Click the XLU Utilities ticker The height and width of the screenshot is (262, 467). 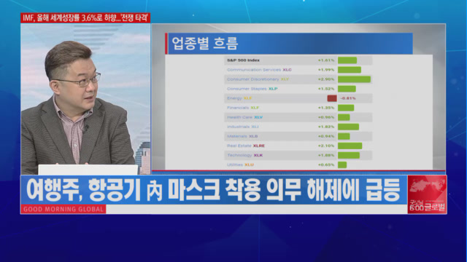pyautogui.click(x=249, y=165)
